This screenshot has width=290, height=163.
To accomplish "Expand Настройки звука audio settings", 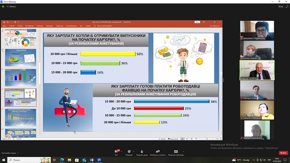I will (10, 153).
